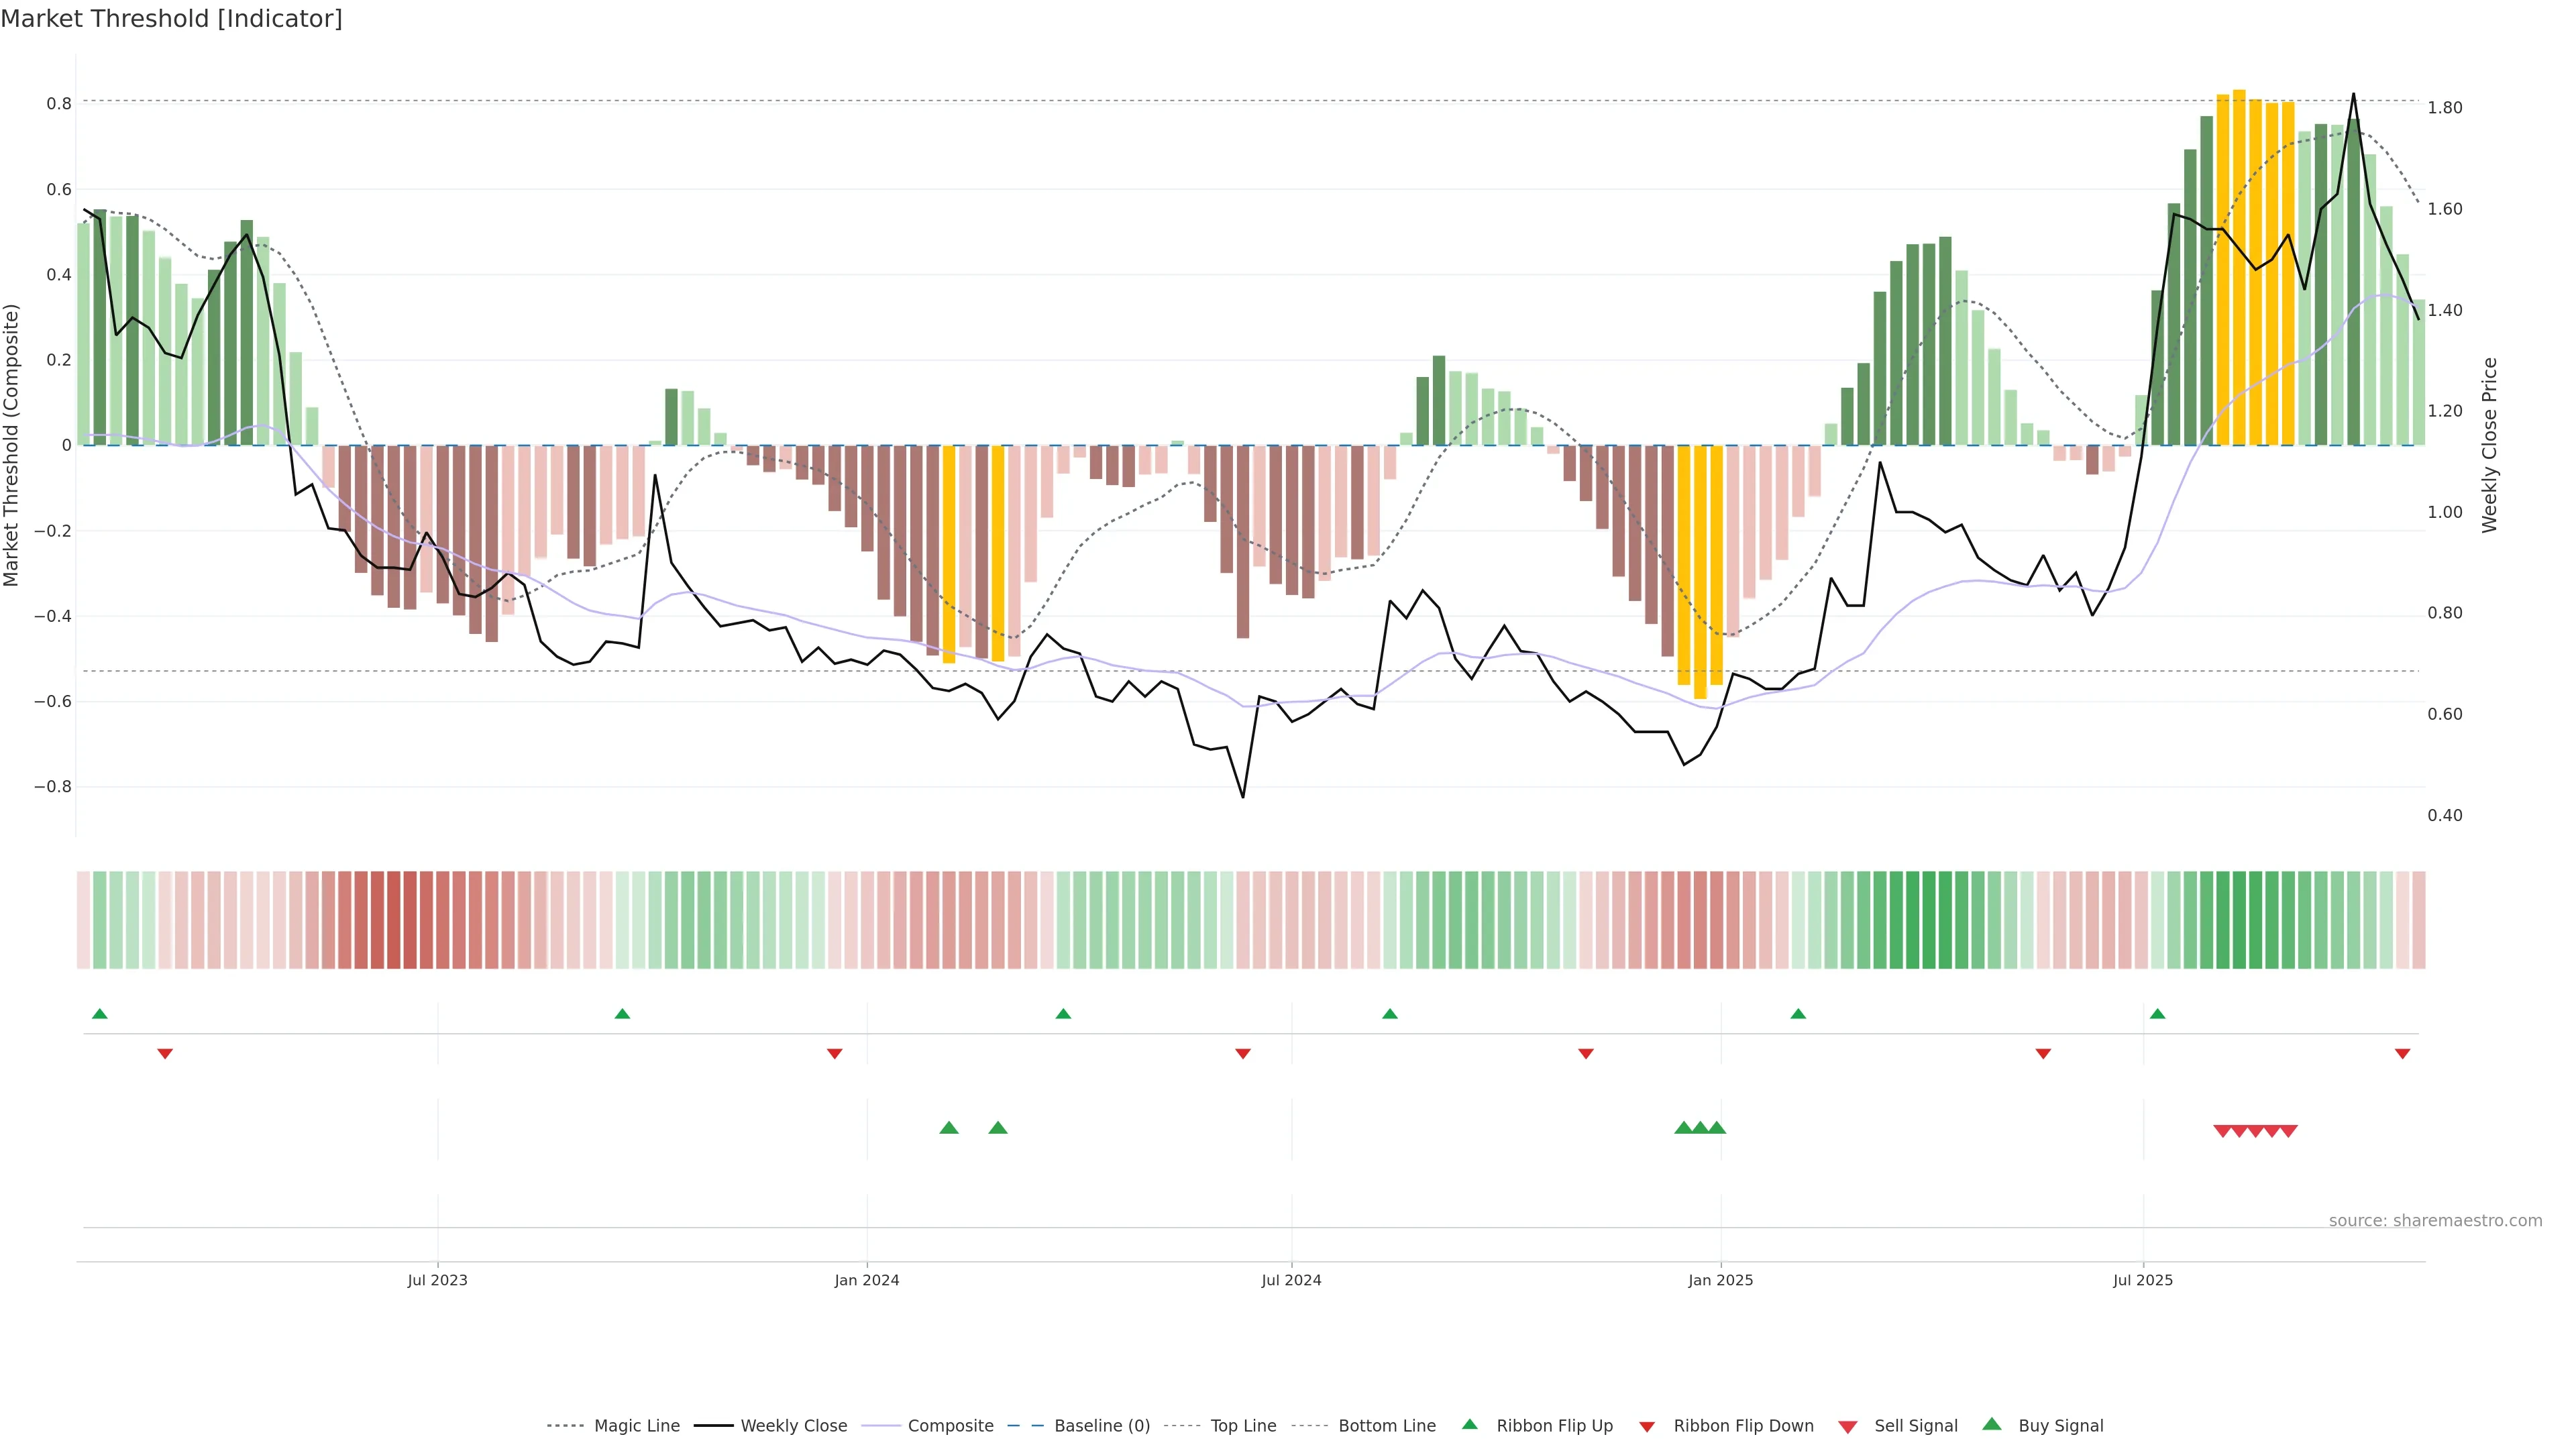Click the leftmost green ribbon flip up marker

pyautogui.click(x=99, y=1014)
